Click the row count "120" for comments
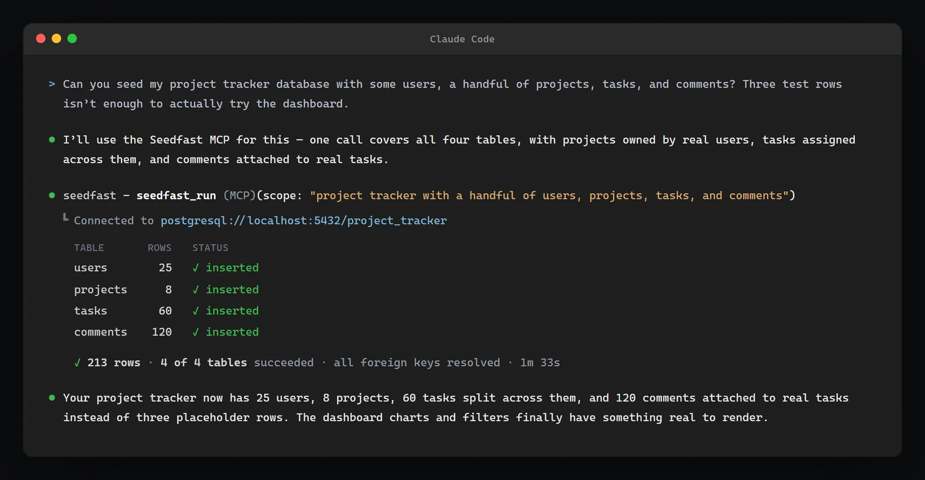 click(x=162, y=332)
